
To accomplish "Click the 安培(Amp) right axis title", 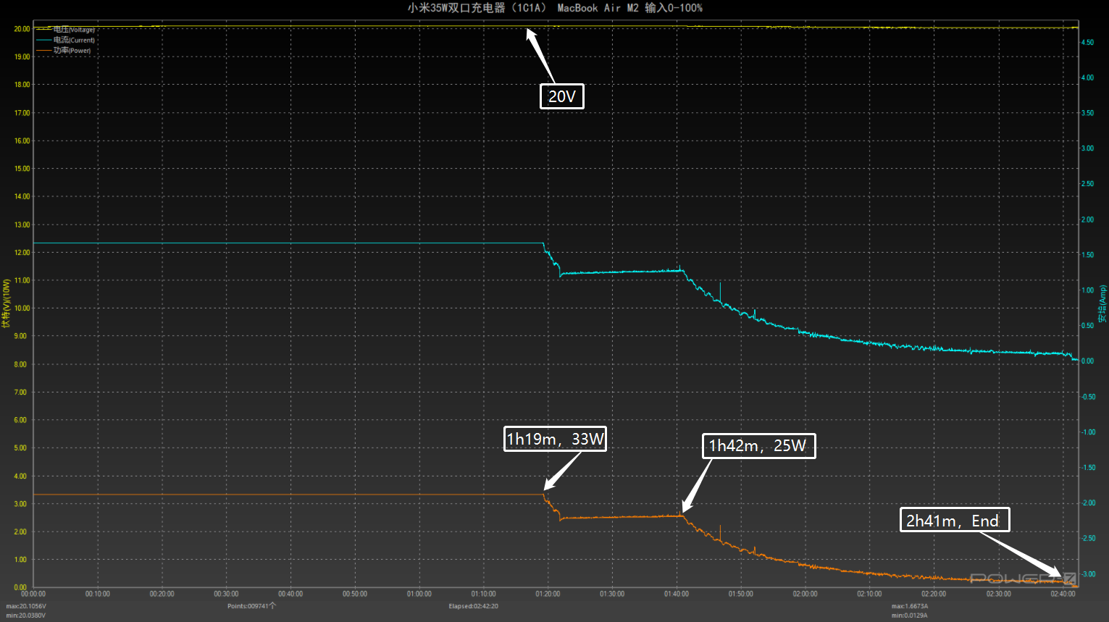I will (x=1102, y=304).
